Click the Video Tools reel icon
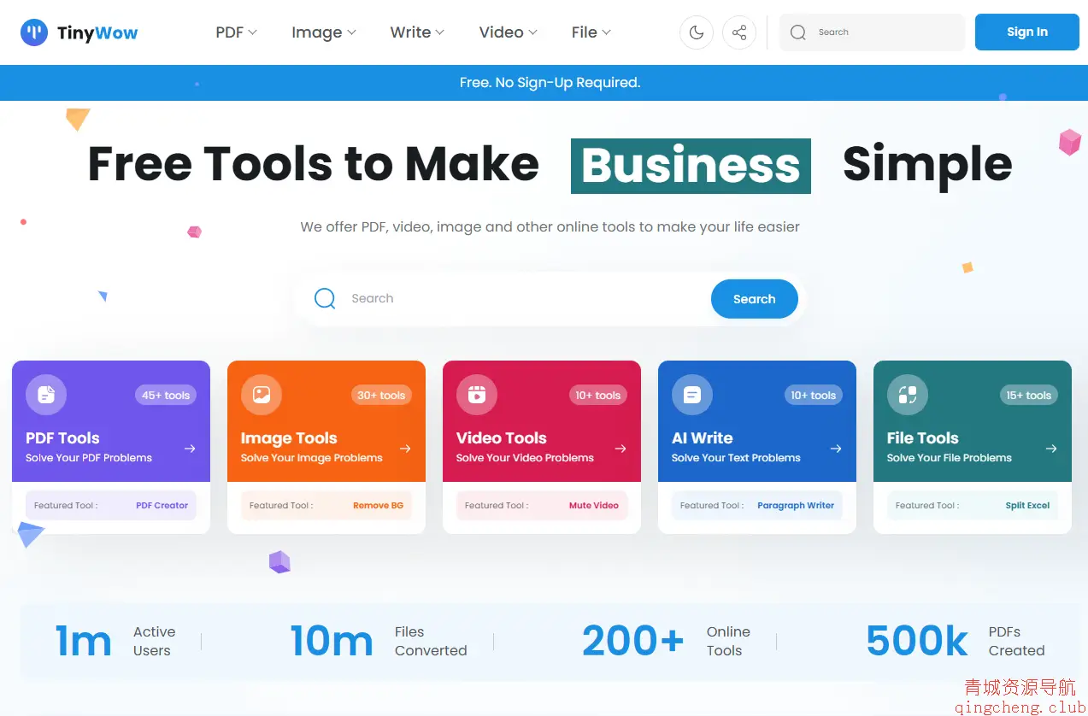 coord(477,395)
